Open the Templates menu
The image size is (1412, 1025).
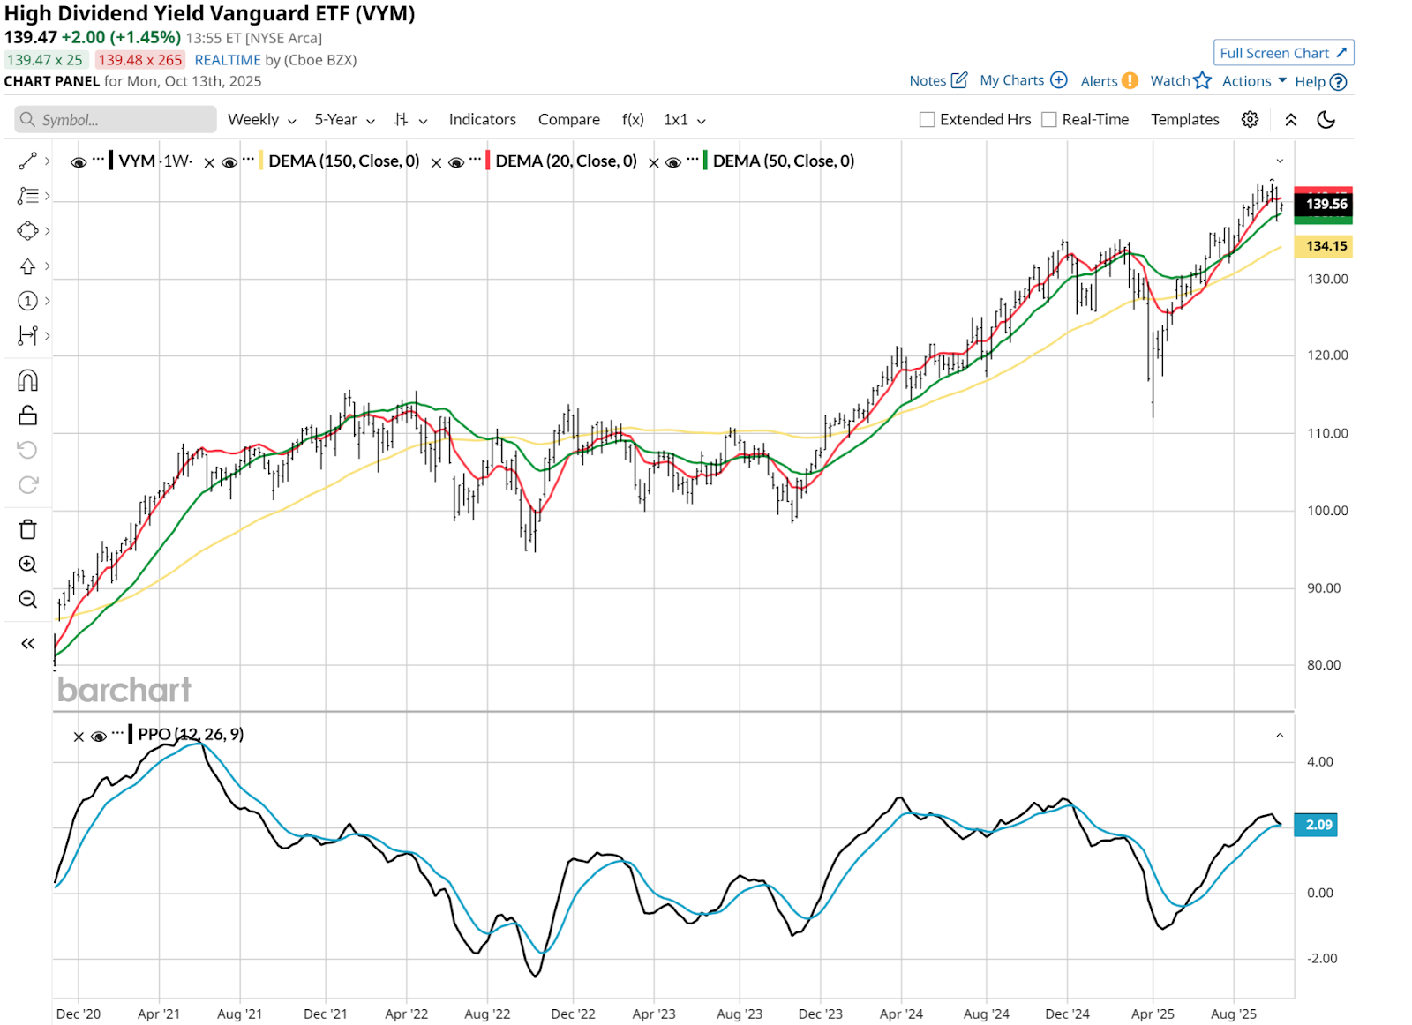click(x=1184, y=119)
